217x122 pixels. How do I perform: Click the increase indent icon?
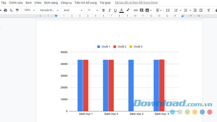[201, 10]
